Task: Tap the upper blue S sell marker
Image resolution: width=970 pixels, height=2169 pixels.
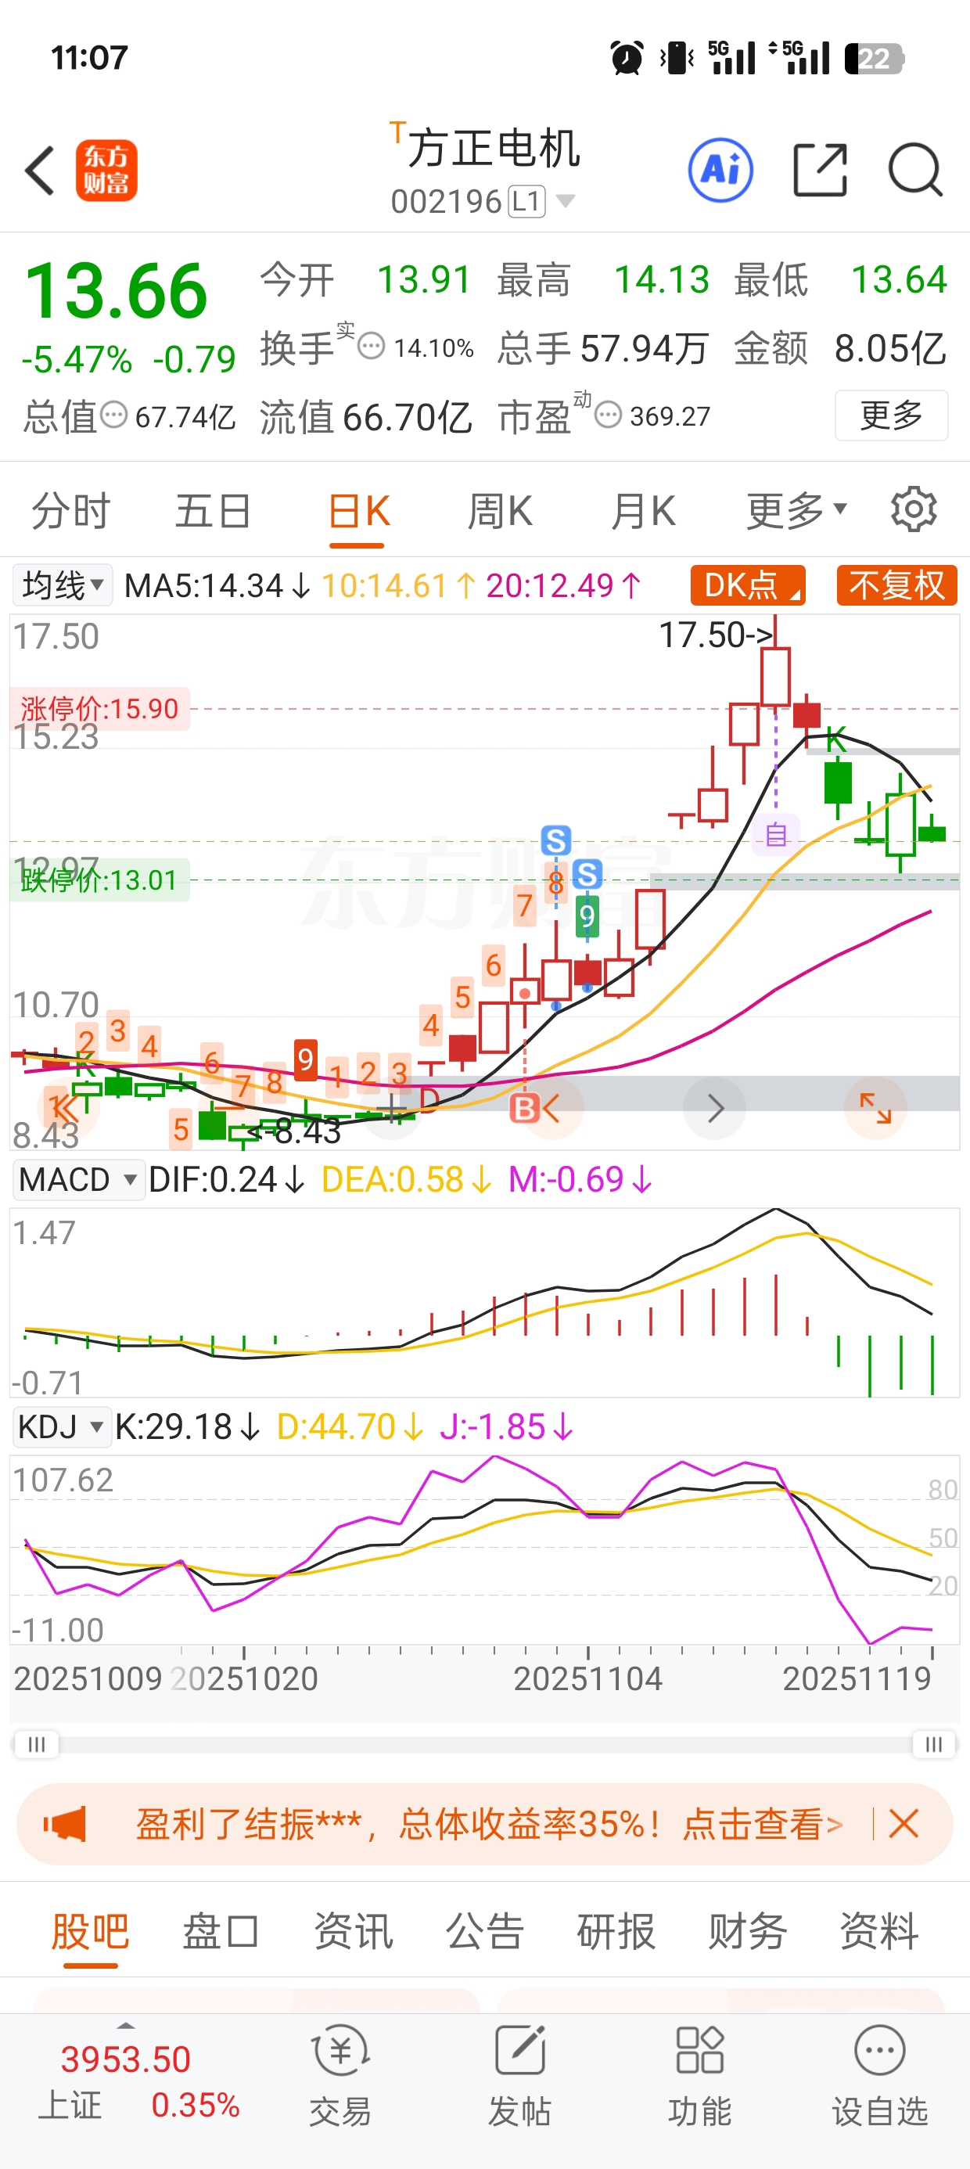Action: tap(555, 840)
